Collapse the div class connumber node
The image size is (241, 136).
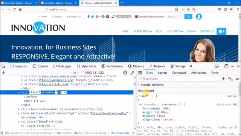(x=19, y=93)
